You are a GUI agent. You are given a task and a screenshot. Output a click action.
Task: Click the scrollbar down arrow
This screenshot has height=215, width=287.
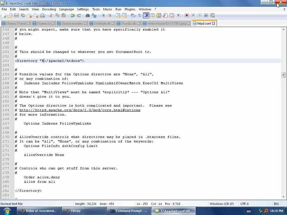pyautogui.click(x=283, y=197)
